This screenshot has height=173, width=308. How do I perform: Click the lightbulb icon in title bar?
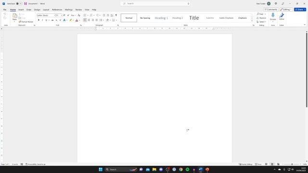click(x=276, y=3)
